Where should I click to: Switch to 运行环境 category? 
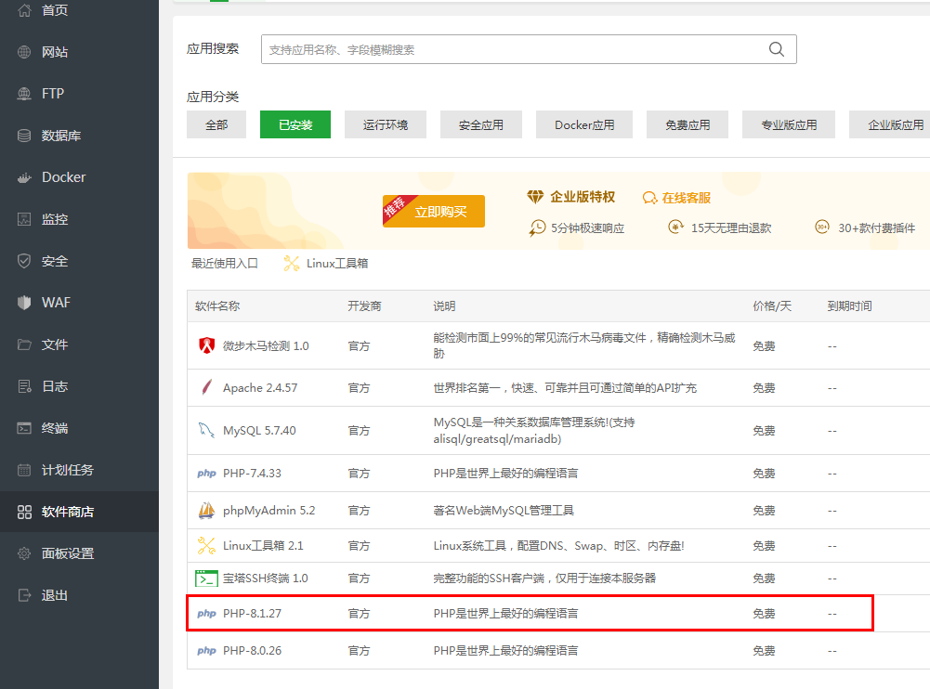386,124
